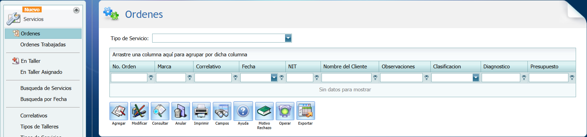Sort by Correlativo column header
This screenshot has width=587, height=137.
(216, 67)
